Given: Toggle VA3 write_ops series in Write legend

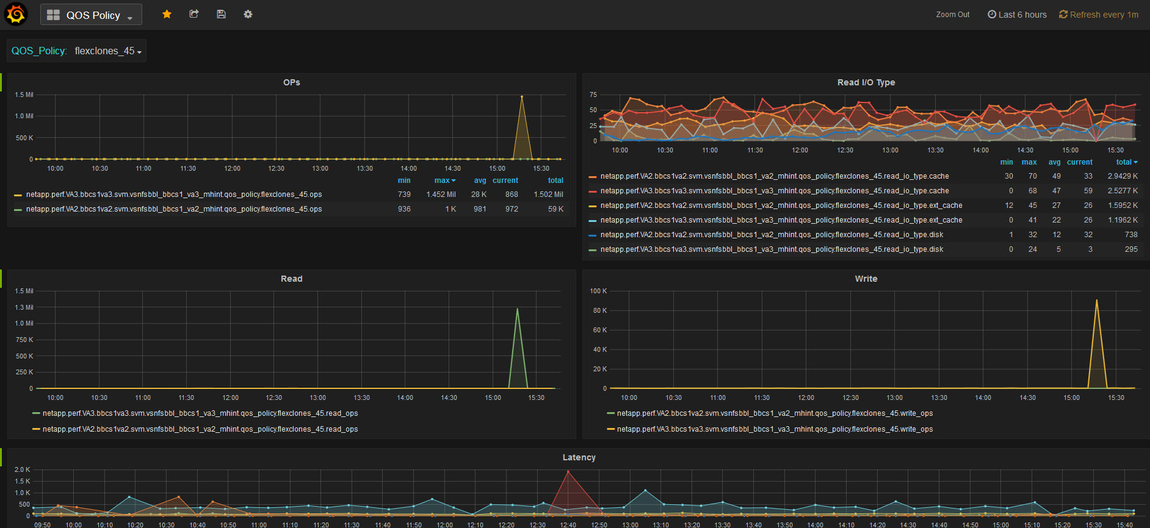Looking at the screenshot, I should (x=774, y=429).
